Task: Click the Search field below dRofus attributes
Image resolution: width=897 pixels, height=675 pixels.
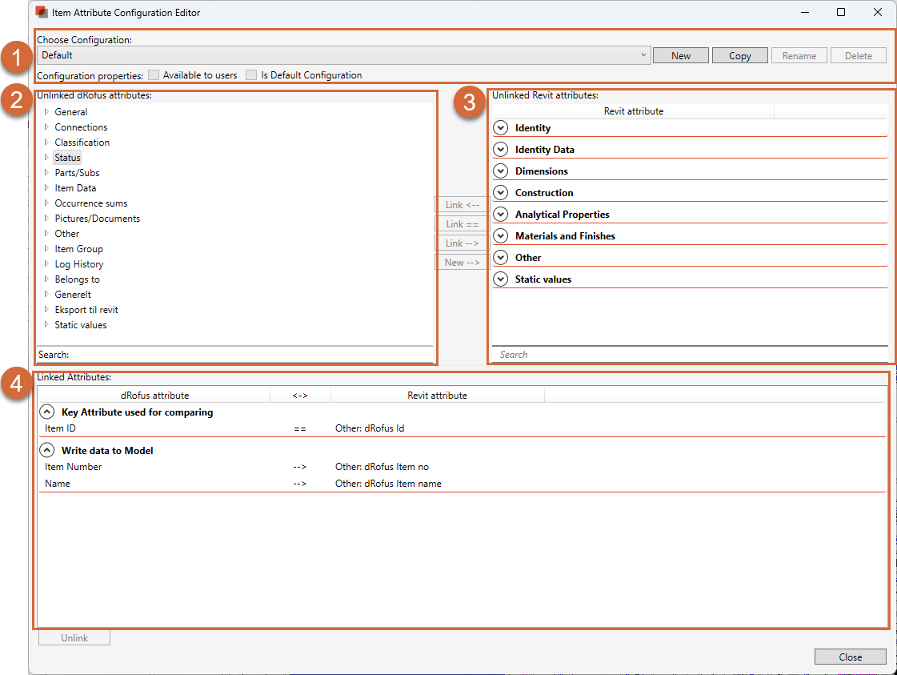Action: tap(240, 354)
